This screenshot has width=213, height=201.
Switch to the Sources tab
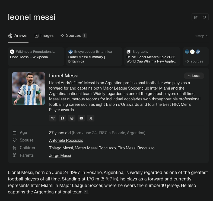(x=74, y=35)
